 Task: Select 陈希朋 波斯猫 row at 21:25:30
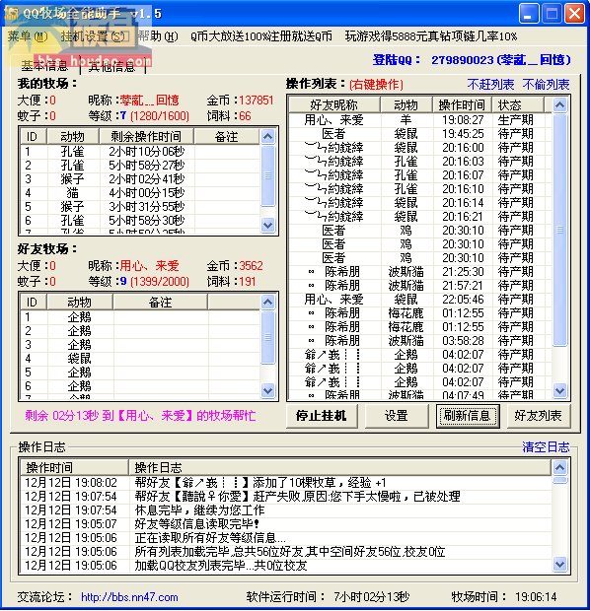tap(420, 272)
